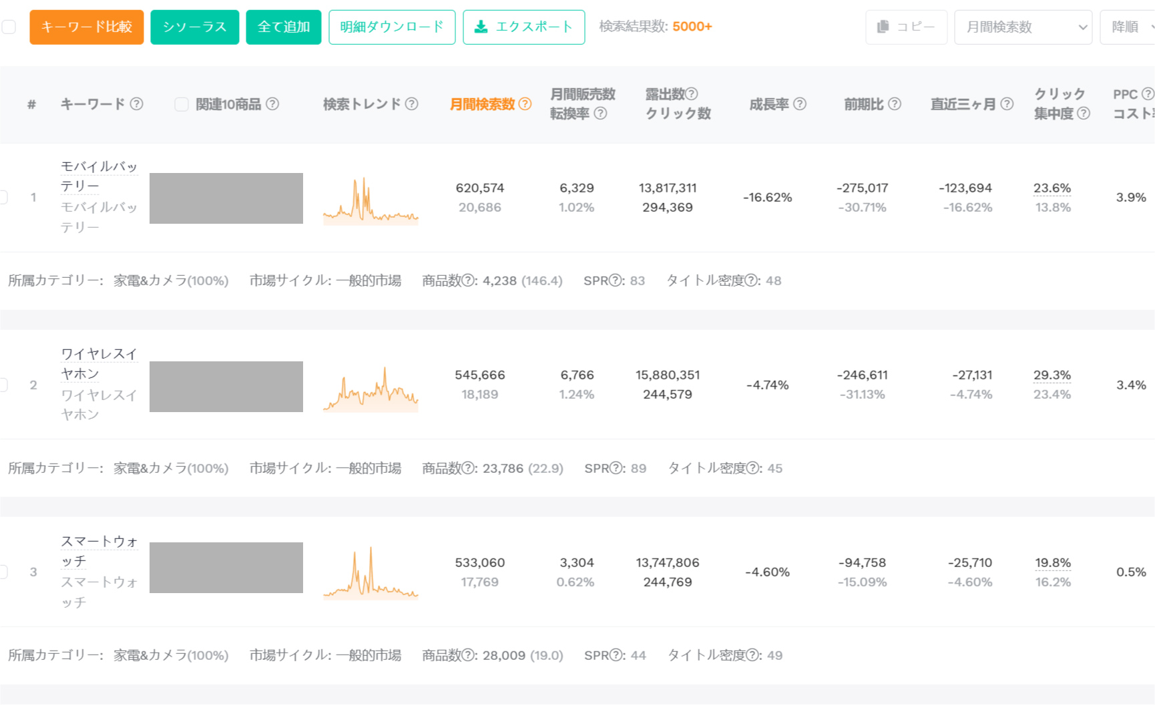
Task: Click help icon next to 月間検索数 header
Action: tap(525, 104)
